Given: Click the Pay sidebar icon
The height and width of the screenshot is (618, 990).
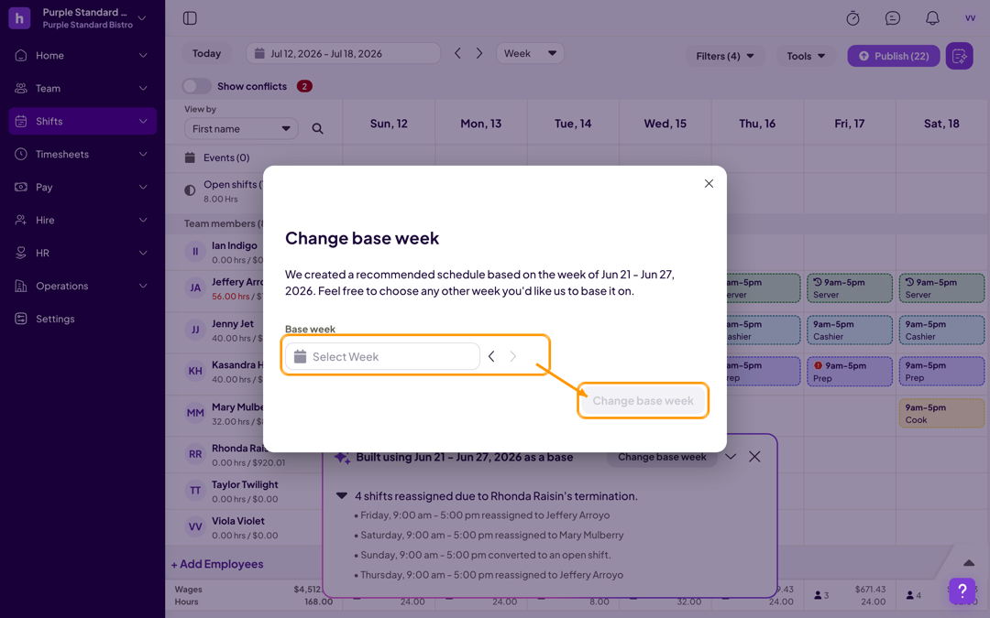Looking at the screenshot, I should tap(21, 188).
